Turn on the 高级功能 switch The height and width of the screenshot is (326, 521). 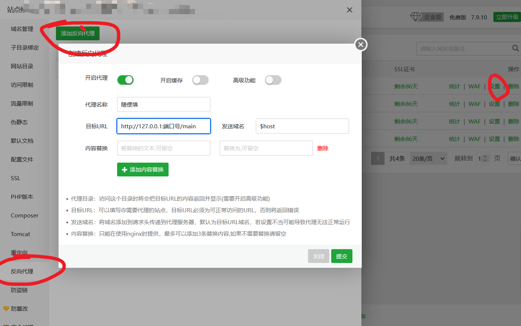(273, 80)
